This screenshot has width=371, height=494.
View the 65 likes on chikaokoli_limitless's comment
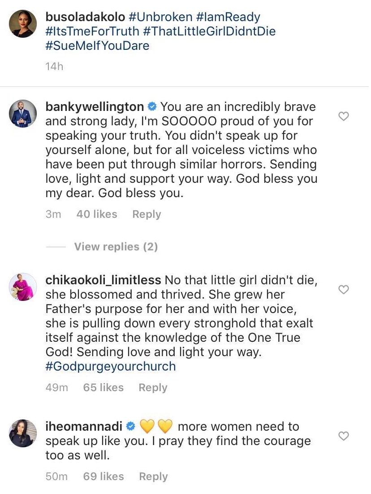point(103,388)
